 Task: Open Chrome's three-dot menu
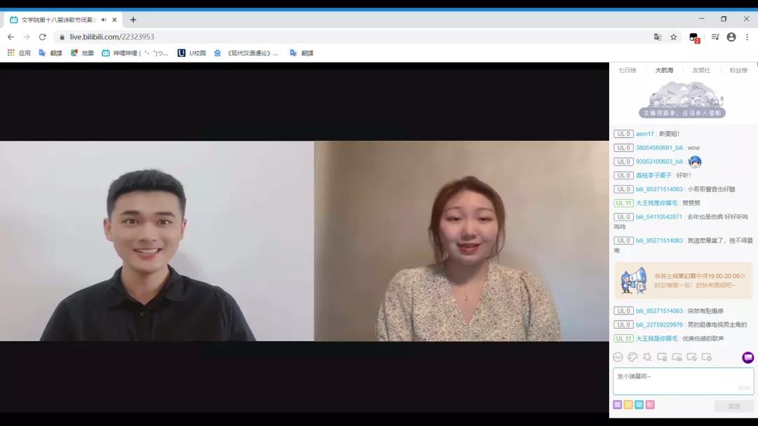(747, 37)
